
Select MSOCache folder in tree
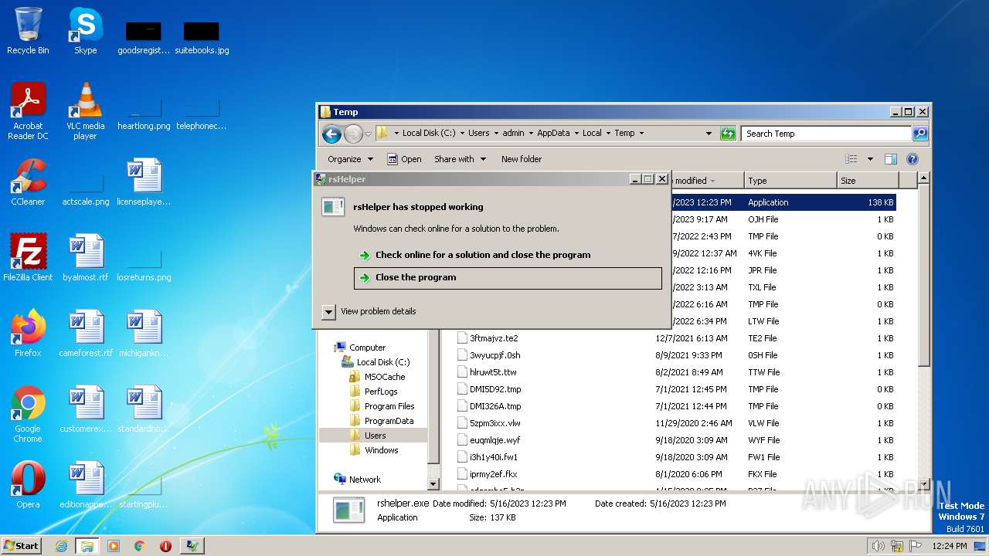click(x=384, y=377)
